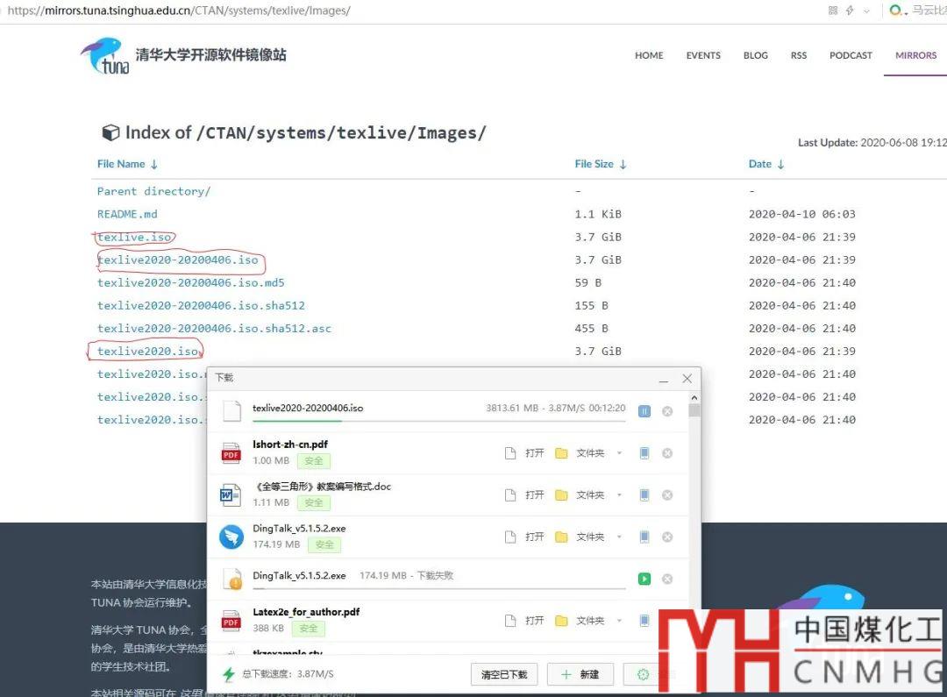Open RSS in the TUNA navigation
Viewport: 947px width, 697px height.
799,55
